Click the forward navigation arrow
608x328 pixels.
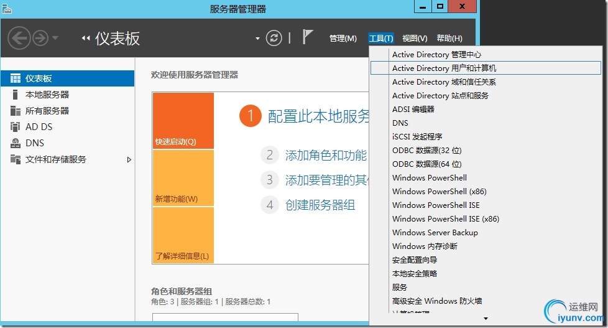tap(40, 38)
